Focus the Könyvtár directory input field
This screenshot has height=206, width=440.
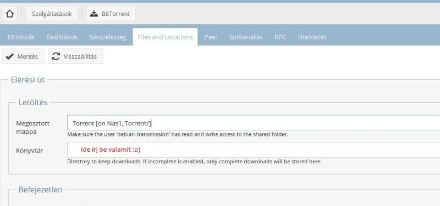tap(254, 150)
